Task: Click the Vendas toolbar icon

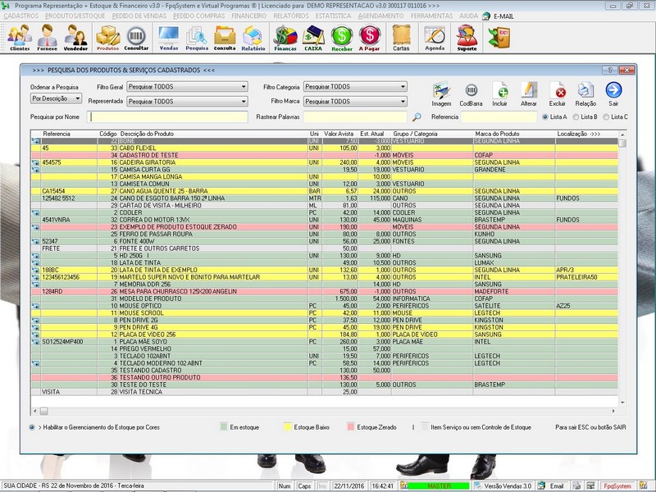Action: [169, 37]
